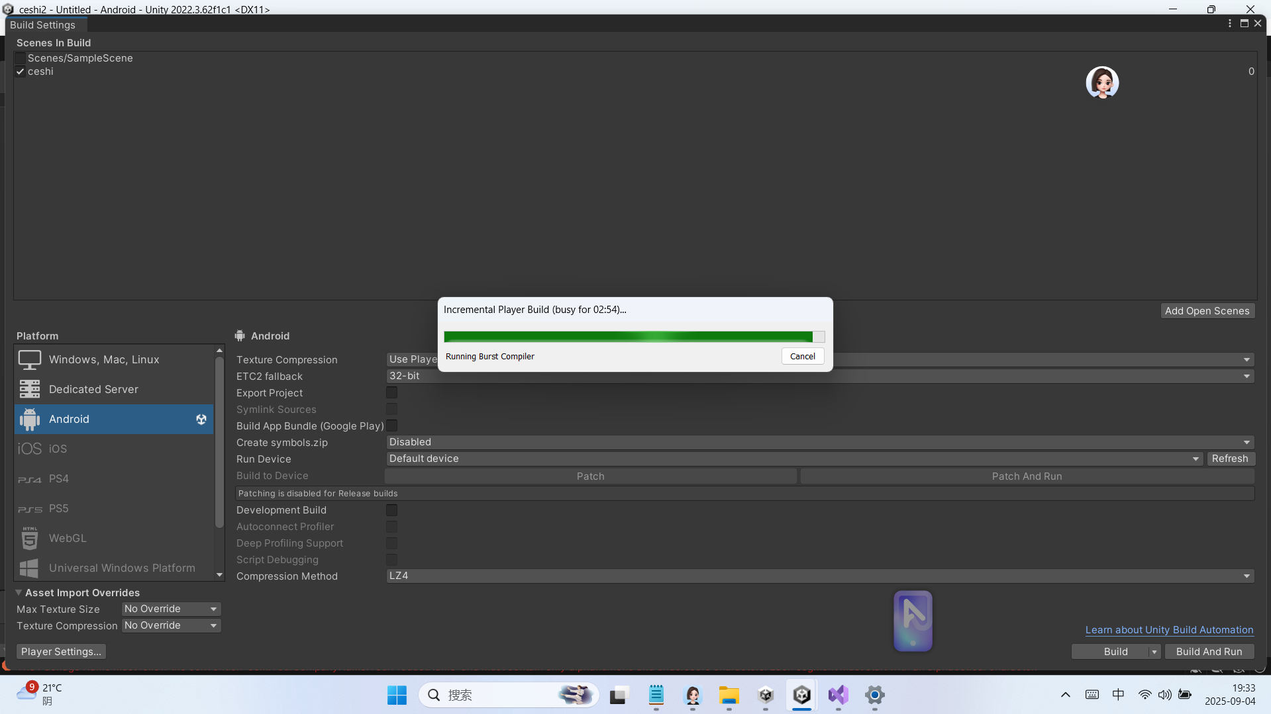Click the taskbar search box

tap(509, 695)
